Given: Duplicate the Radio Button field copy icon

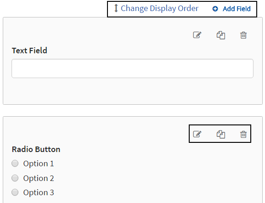Looking at the screenshot, I should (221, 135).
